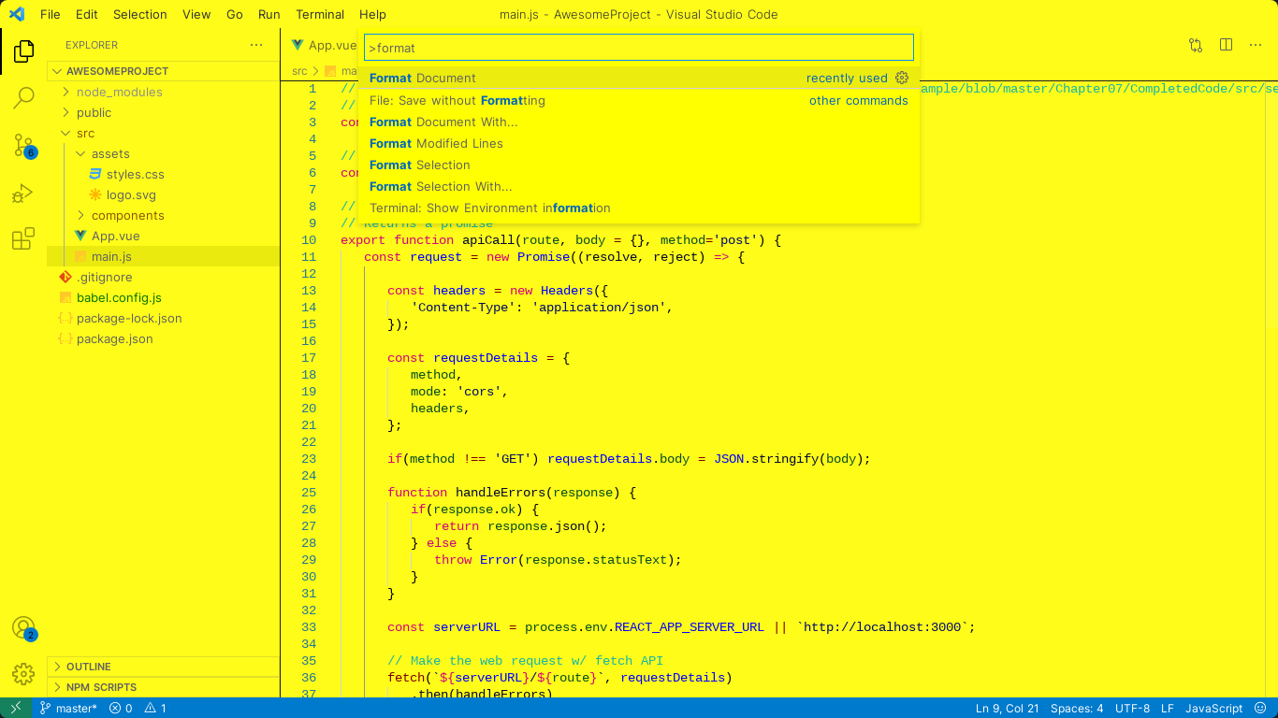
Task: Run the Format Document command
Action: pos(639,79)
